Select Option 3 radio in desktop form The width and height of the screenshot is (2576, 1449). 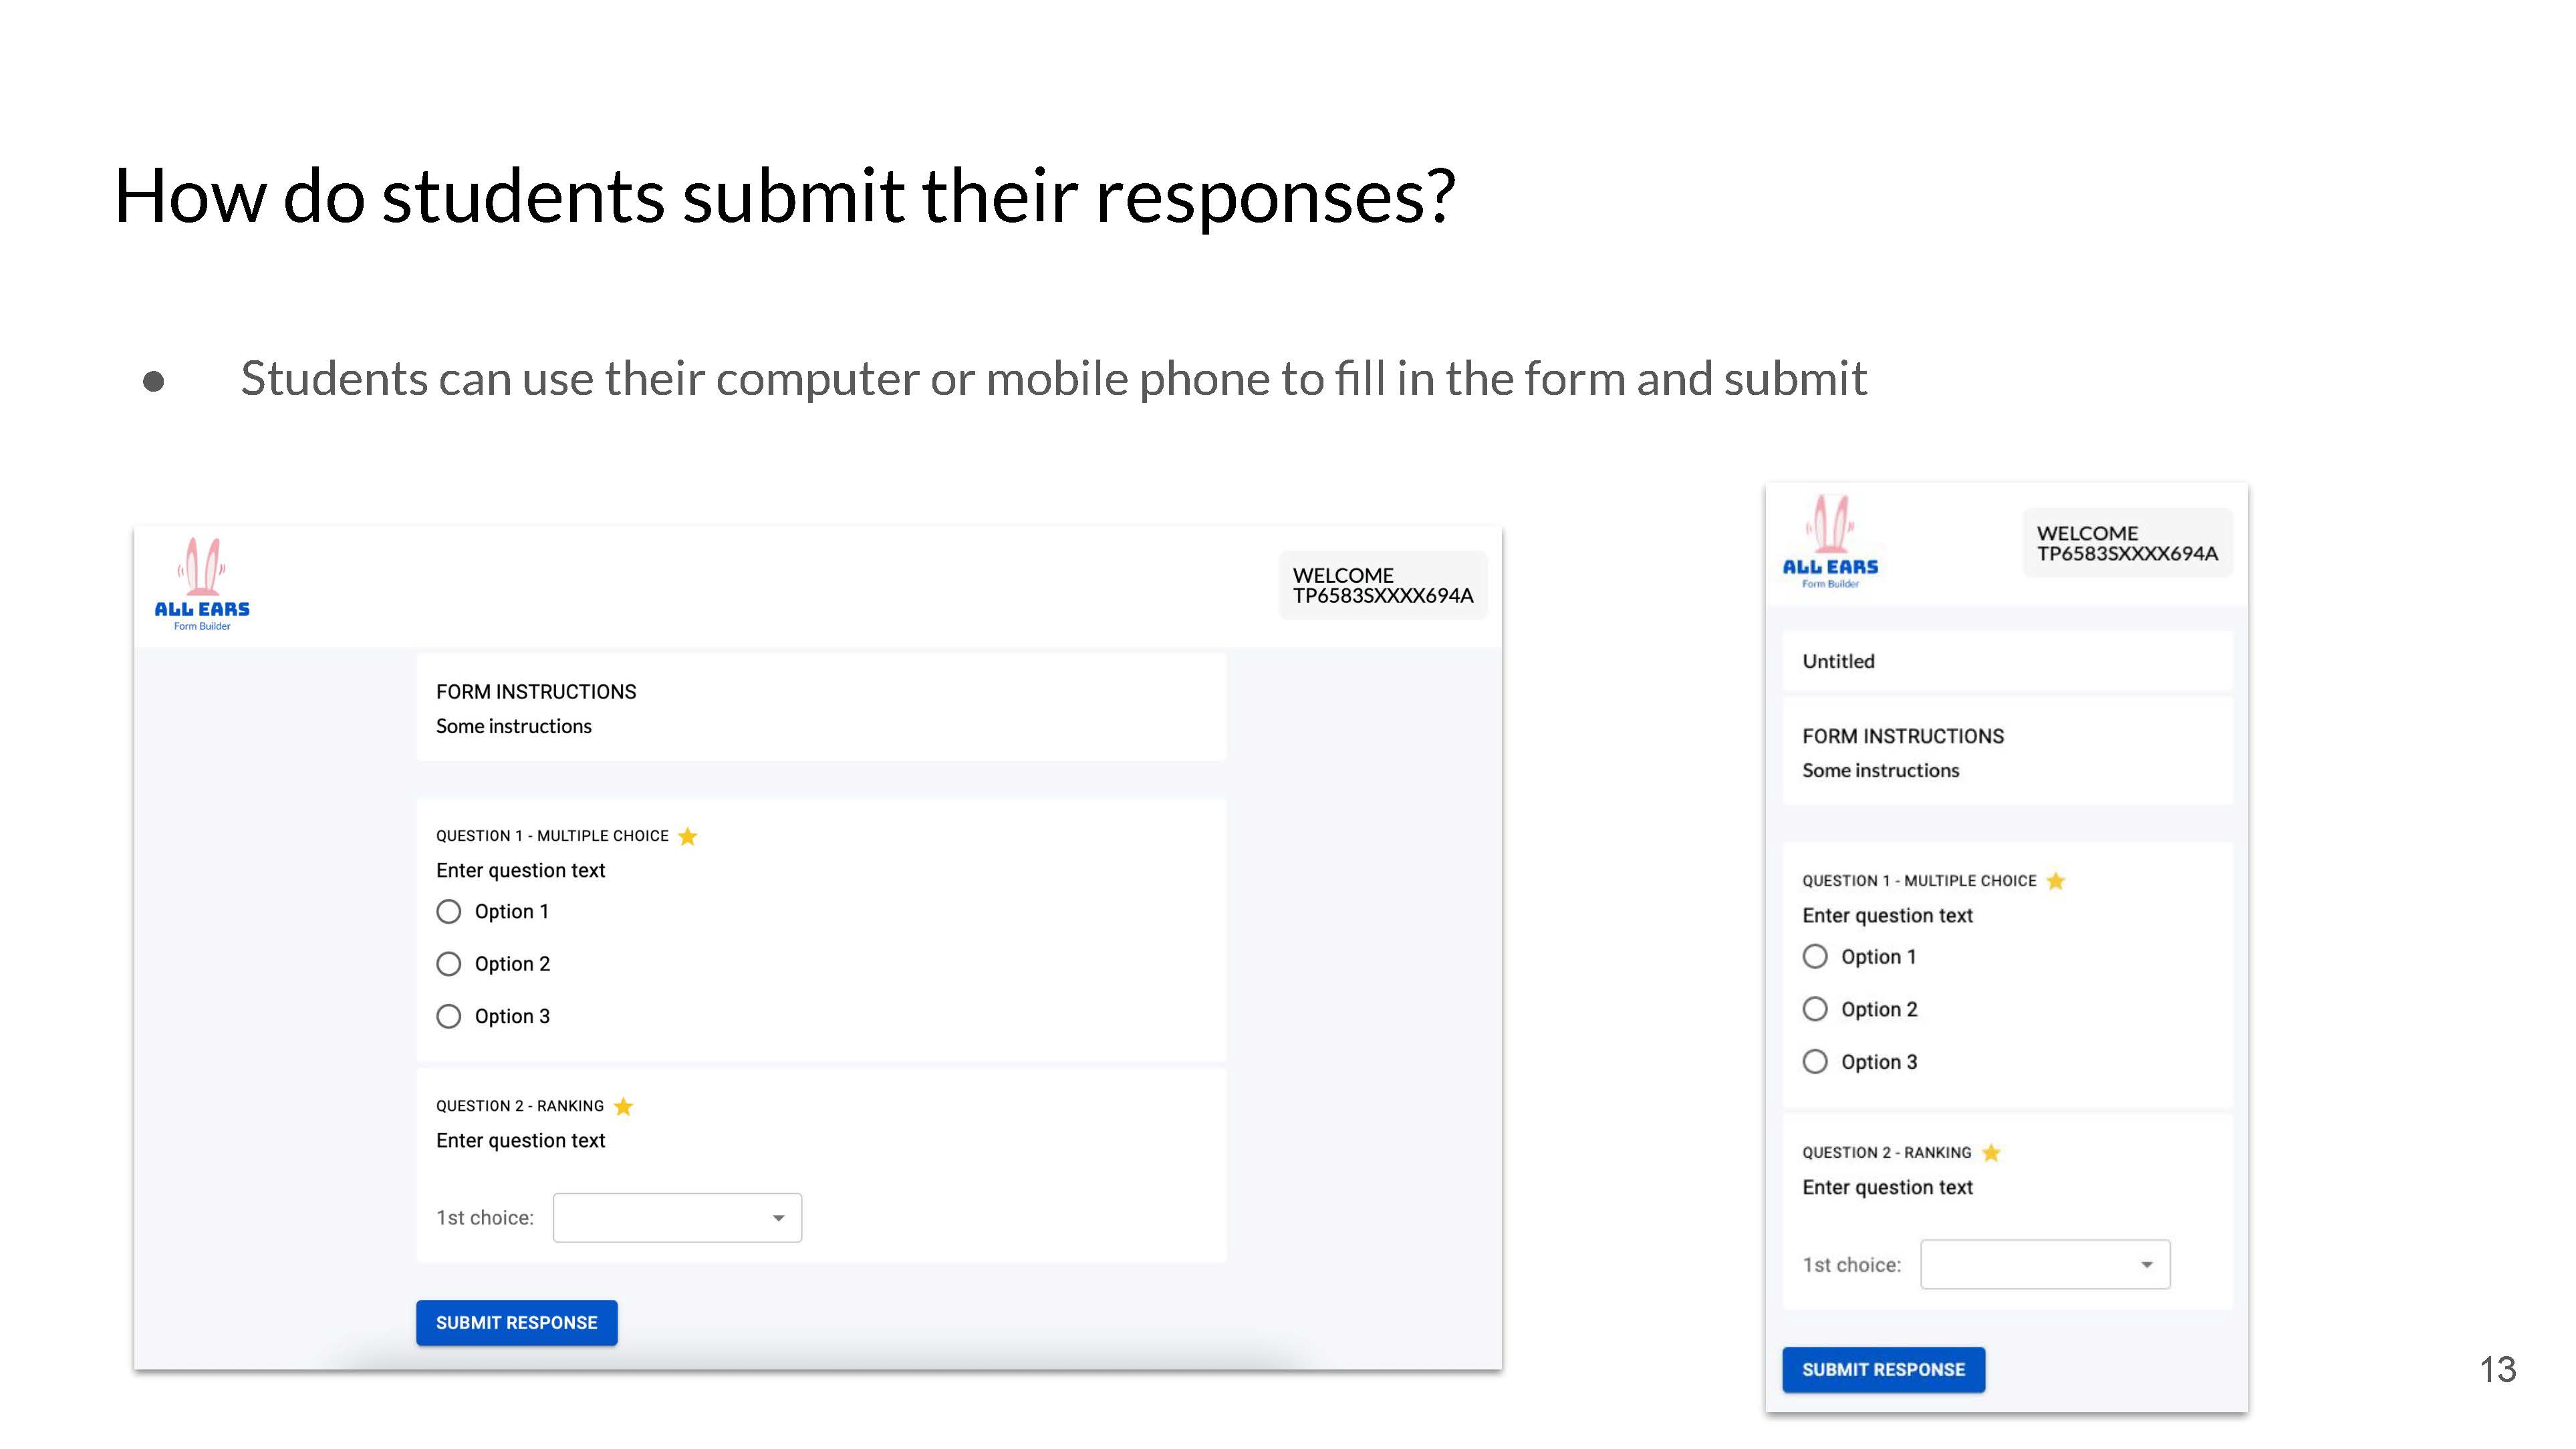pos(449,1017)
